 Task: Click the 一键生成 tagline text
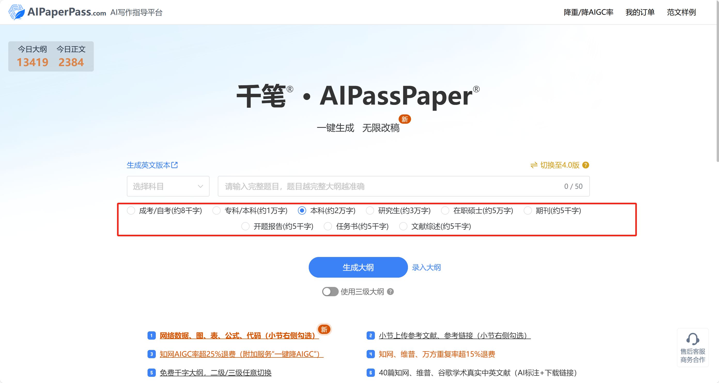[336, 128]
